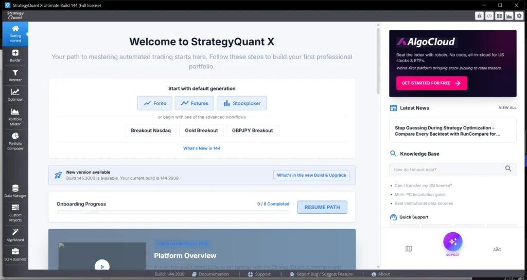Click the main content vertical scrollbar
Viewport: 527px width, 280px height.
click(378, 61)
